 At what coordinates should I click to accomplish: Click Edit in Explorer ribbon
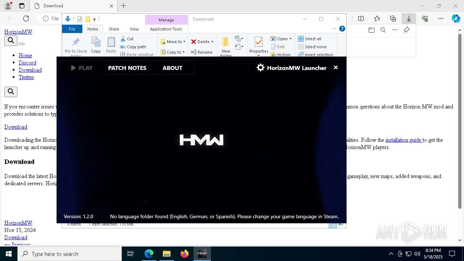tap(278, 47)
